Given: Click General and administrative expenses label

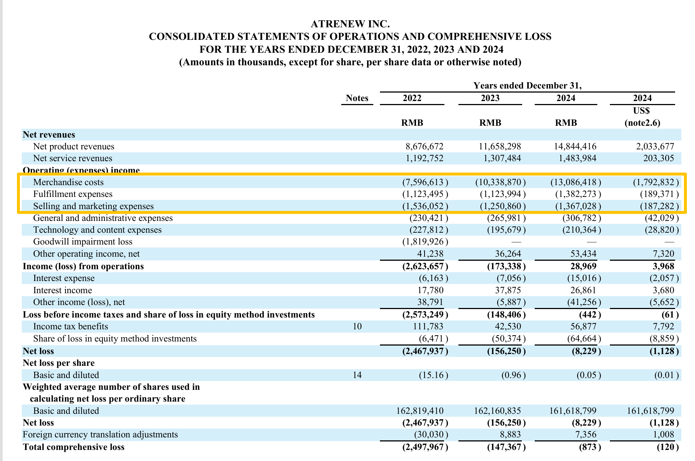Looking at the screenshot, I should (103, 218).
